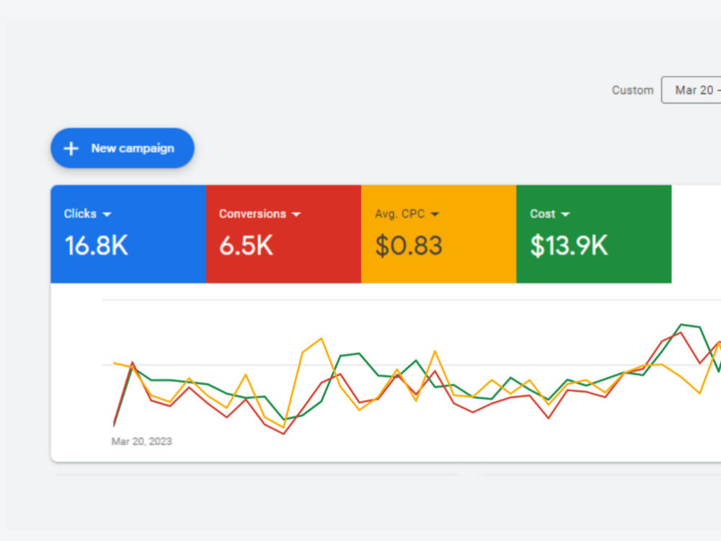Open the Conversions metric dropdown arrow

click(296, 214)
